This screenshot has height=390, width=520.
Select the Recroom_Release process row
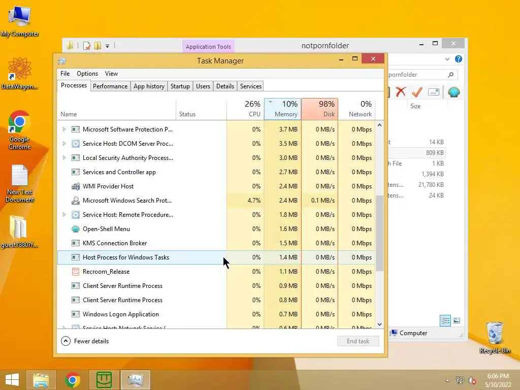(x=216, y=272)
